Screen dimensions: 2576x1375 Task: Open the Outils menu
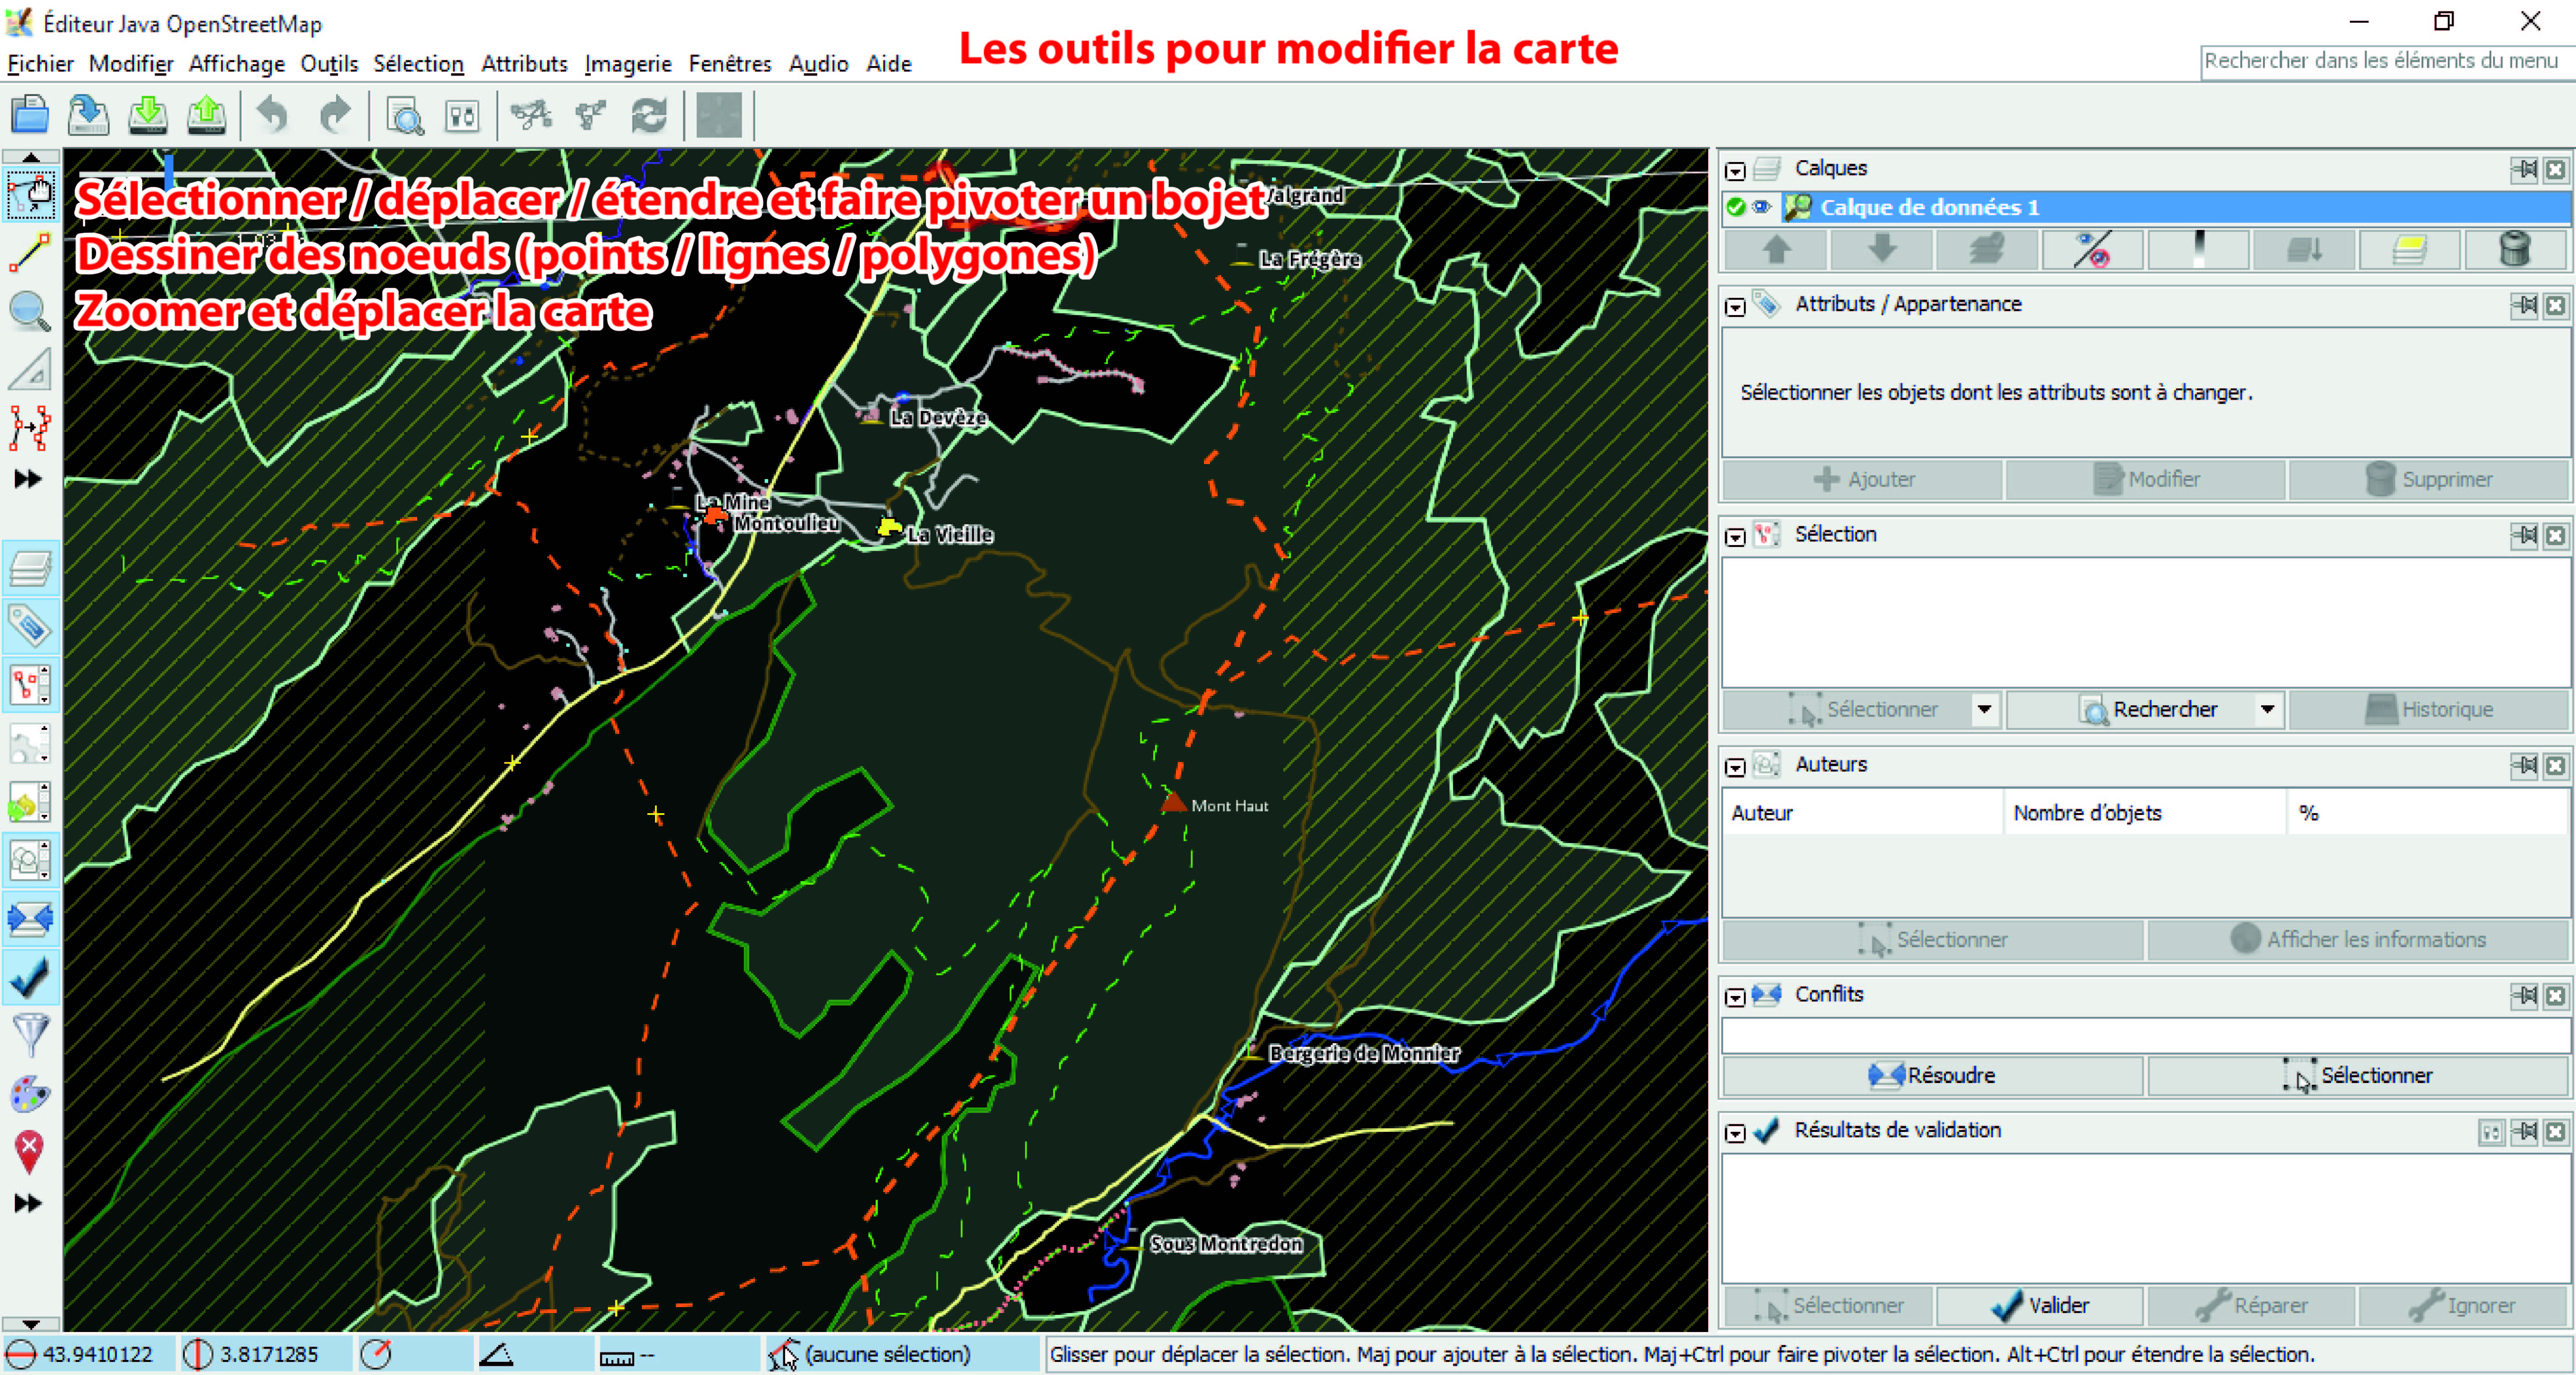pyautogui.click(x=329, y=64)
